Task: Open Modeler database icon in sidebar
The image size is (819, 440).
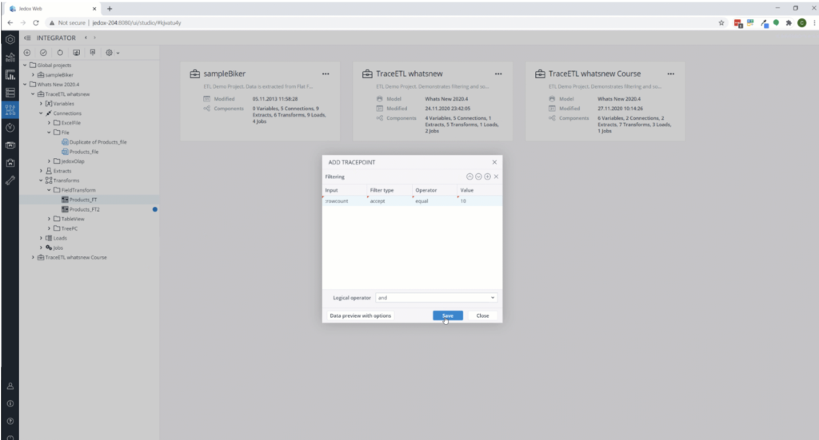Action: click(x=10, y=93)
